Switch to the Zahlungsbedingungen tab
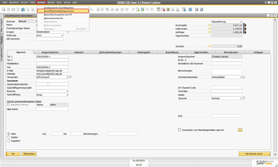 click(x=110, y=52)
